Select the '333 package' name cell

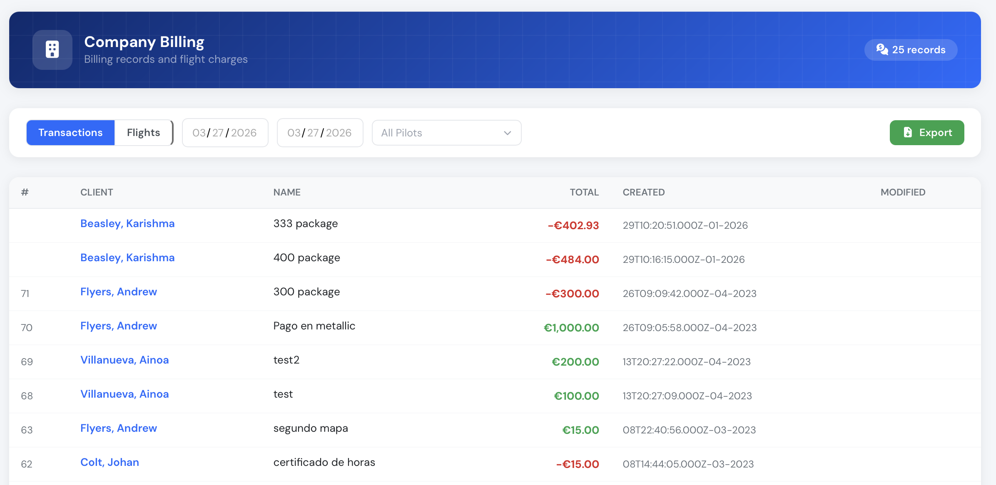coord(306,223)
